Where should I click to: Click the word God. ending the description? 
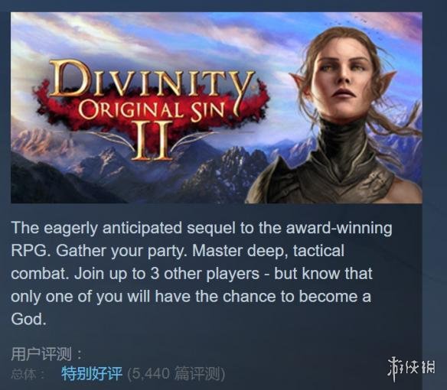tap(28, 319)
